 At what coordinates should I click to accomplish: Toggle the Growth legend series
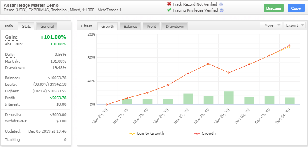pyautogui.click(x=205, y=133)
